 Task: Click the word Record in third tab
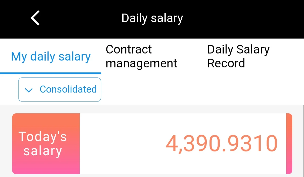click(x=226, y=63)
